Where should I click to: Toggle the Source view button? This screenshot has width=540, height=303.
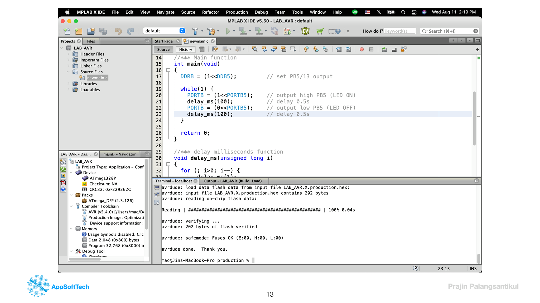coord(163,49)
